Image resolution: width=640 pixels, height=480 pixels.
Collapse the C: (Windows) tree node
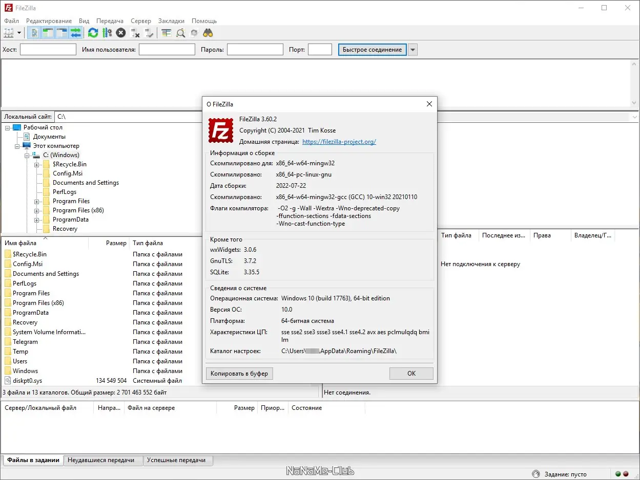coord(27,155)
